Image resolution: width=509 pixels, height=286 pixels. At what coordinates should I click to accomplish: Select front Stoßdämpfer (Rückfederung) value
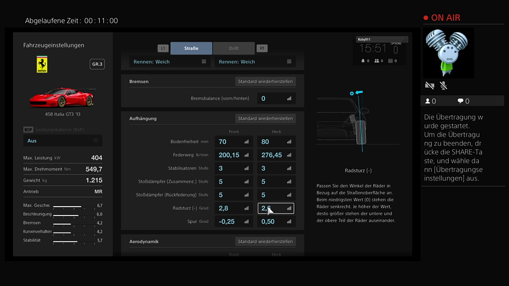point(234,195)
